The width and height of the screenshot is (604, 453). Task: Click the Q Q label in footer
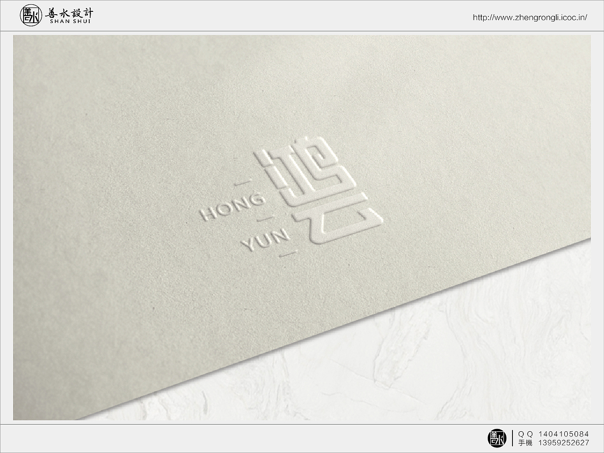(525, 434)
